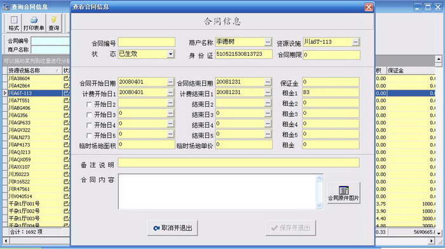Select row 川A38604 in the list
Image resolution: width=445 pixels, height=249 pixels.
pyautogui.click(x=34, y=78)
